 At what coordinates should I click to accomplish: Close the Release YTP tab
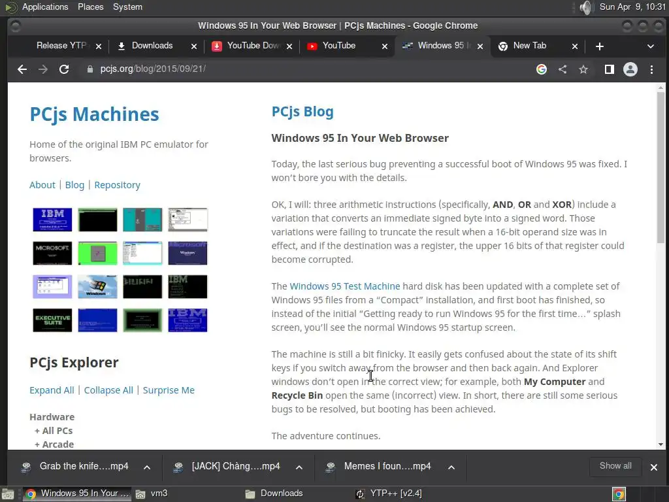coord(99,46)
